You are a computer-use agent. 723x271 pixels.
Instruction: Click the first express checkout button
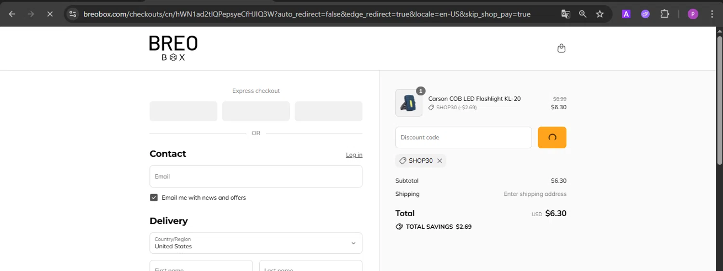pos(183,111)
